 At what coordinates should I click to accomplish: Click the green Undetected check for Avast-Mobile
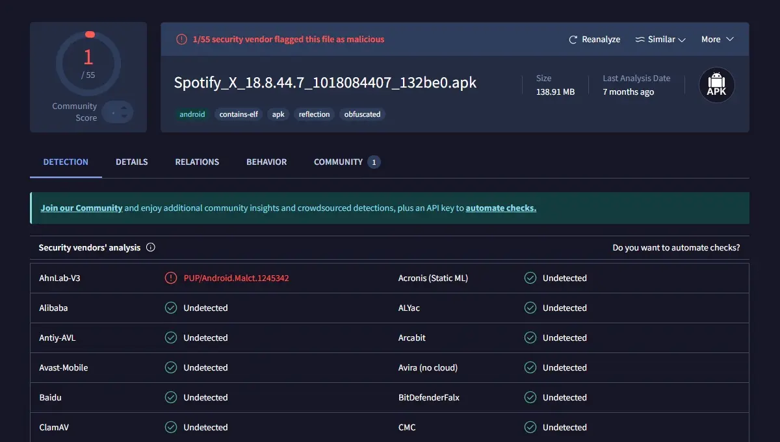pyautogui.click(x=170, y=367)
